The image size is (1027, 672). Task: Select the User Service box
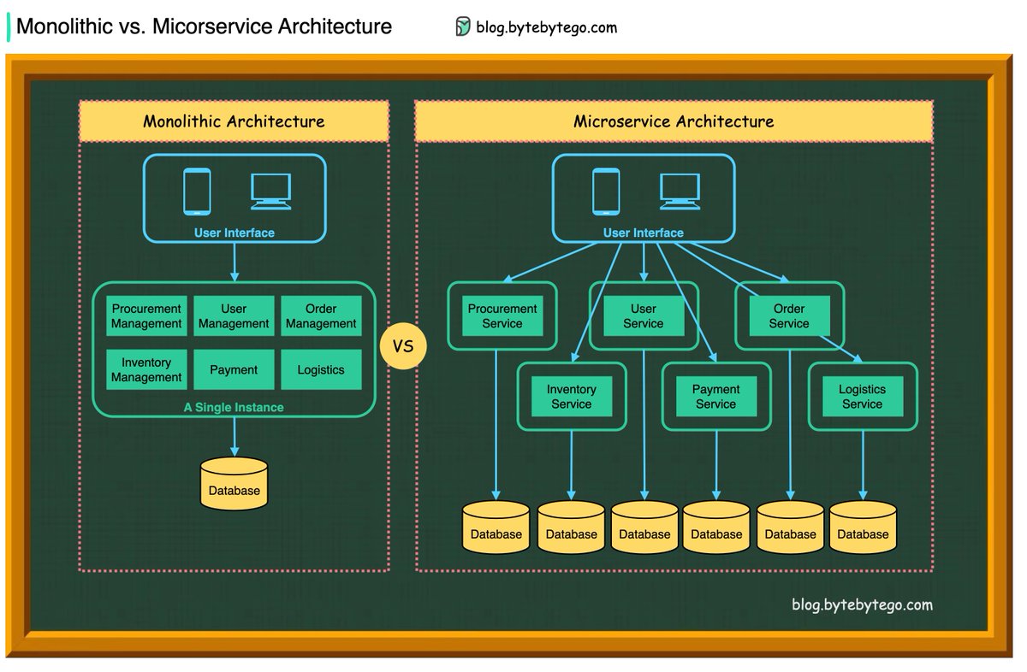pos(643,315)
